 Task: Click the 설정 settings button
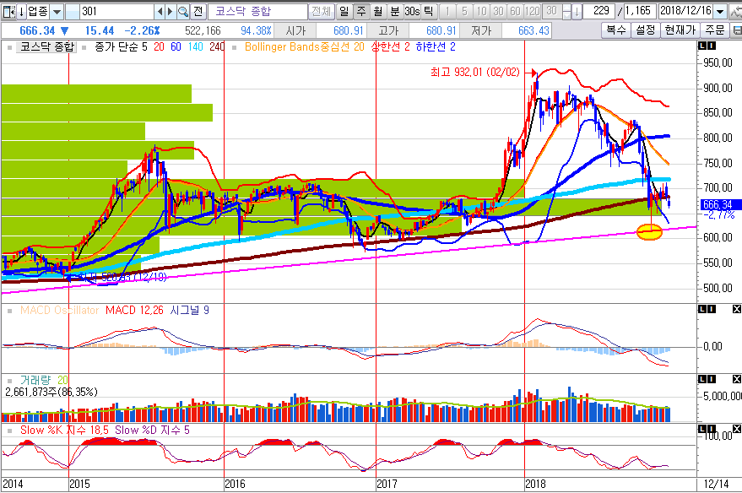645,30
